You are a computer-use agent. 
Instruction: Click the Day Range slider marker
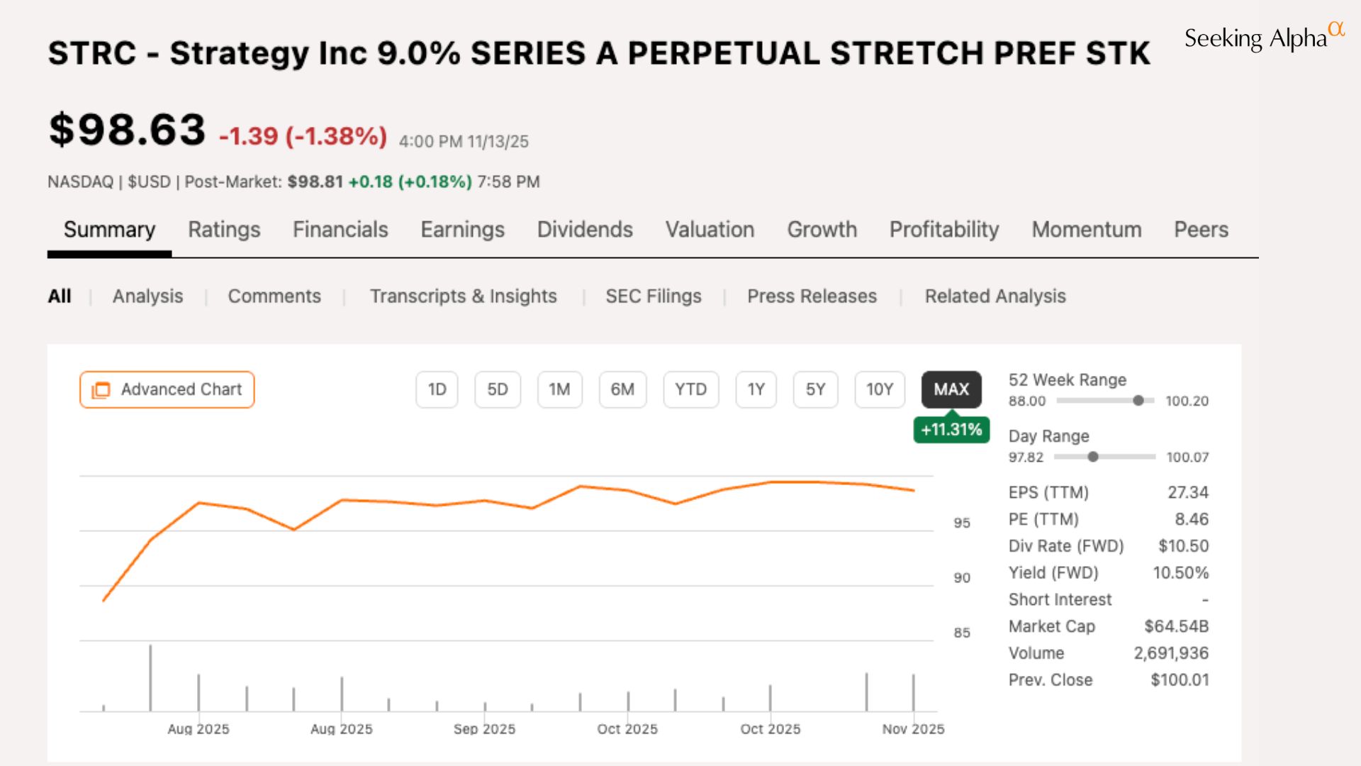pyautogui.click(x=1093, y=457)
